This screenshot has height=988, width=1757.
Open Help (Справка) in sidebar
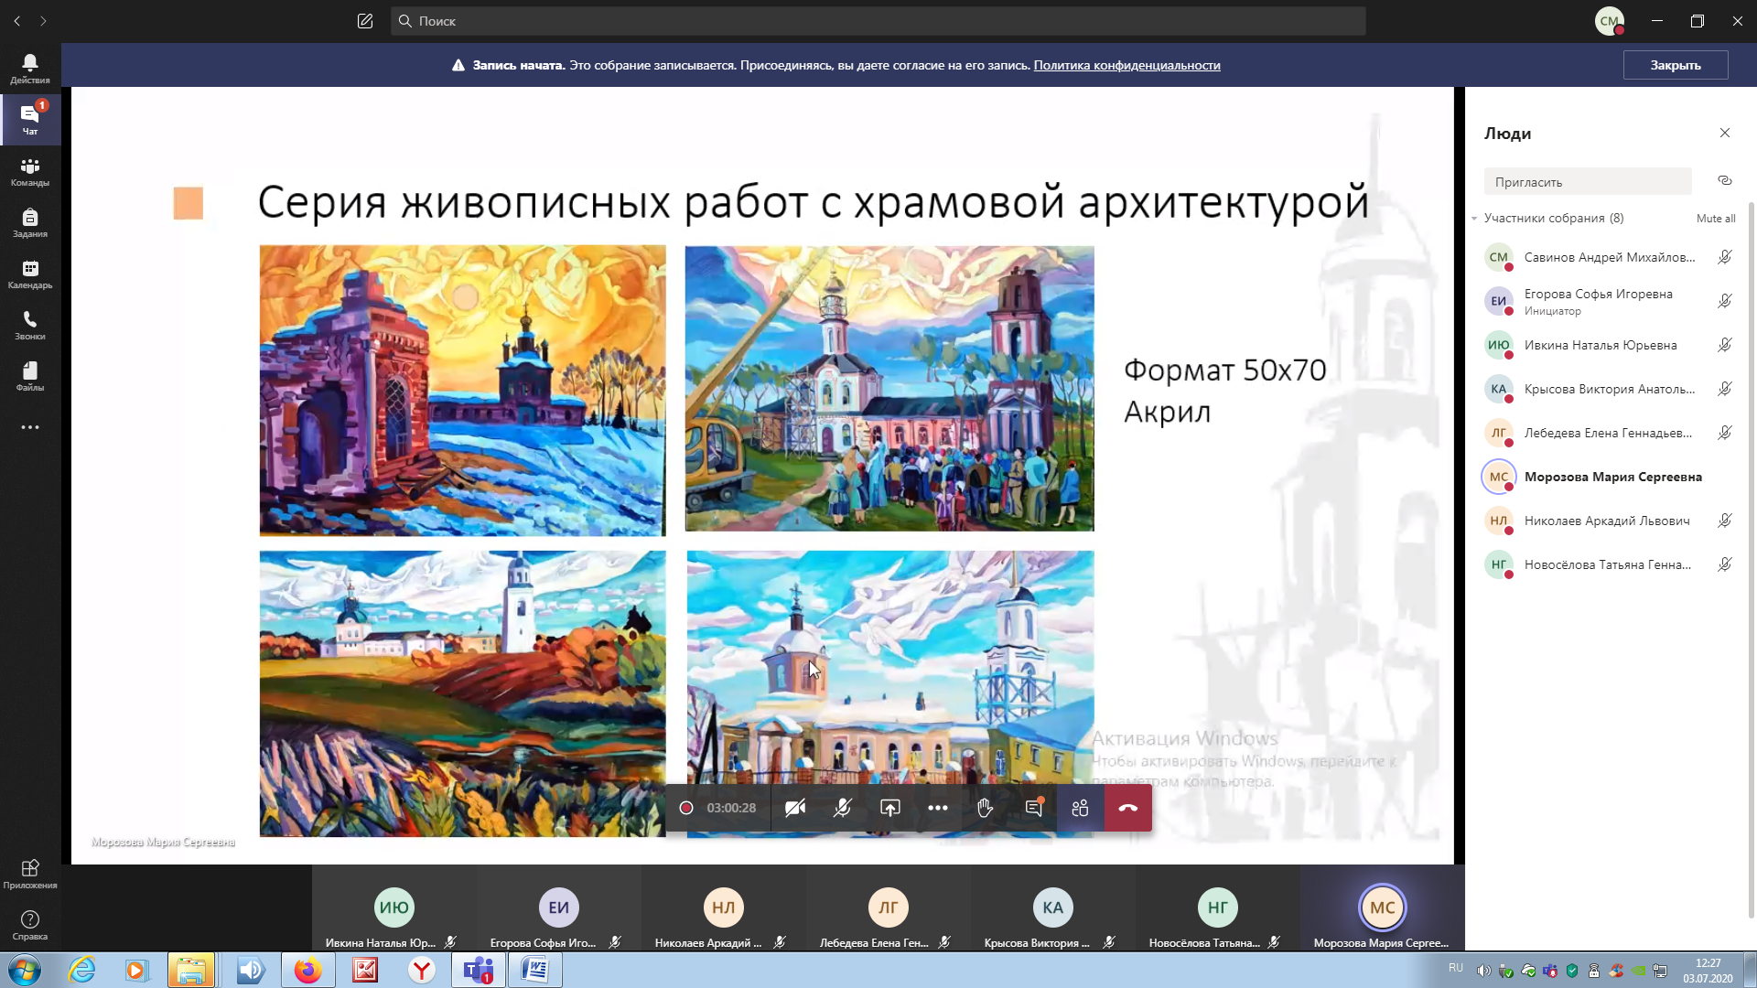pyautogui.click(x=30, y=925)
